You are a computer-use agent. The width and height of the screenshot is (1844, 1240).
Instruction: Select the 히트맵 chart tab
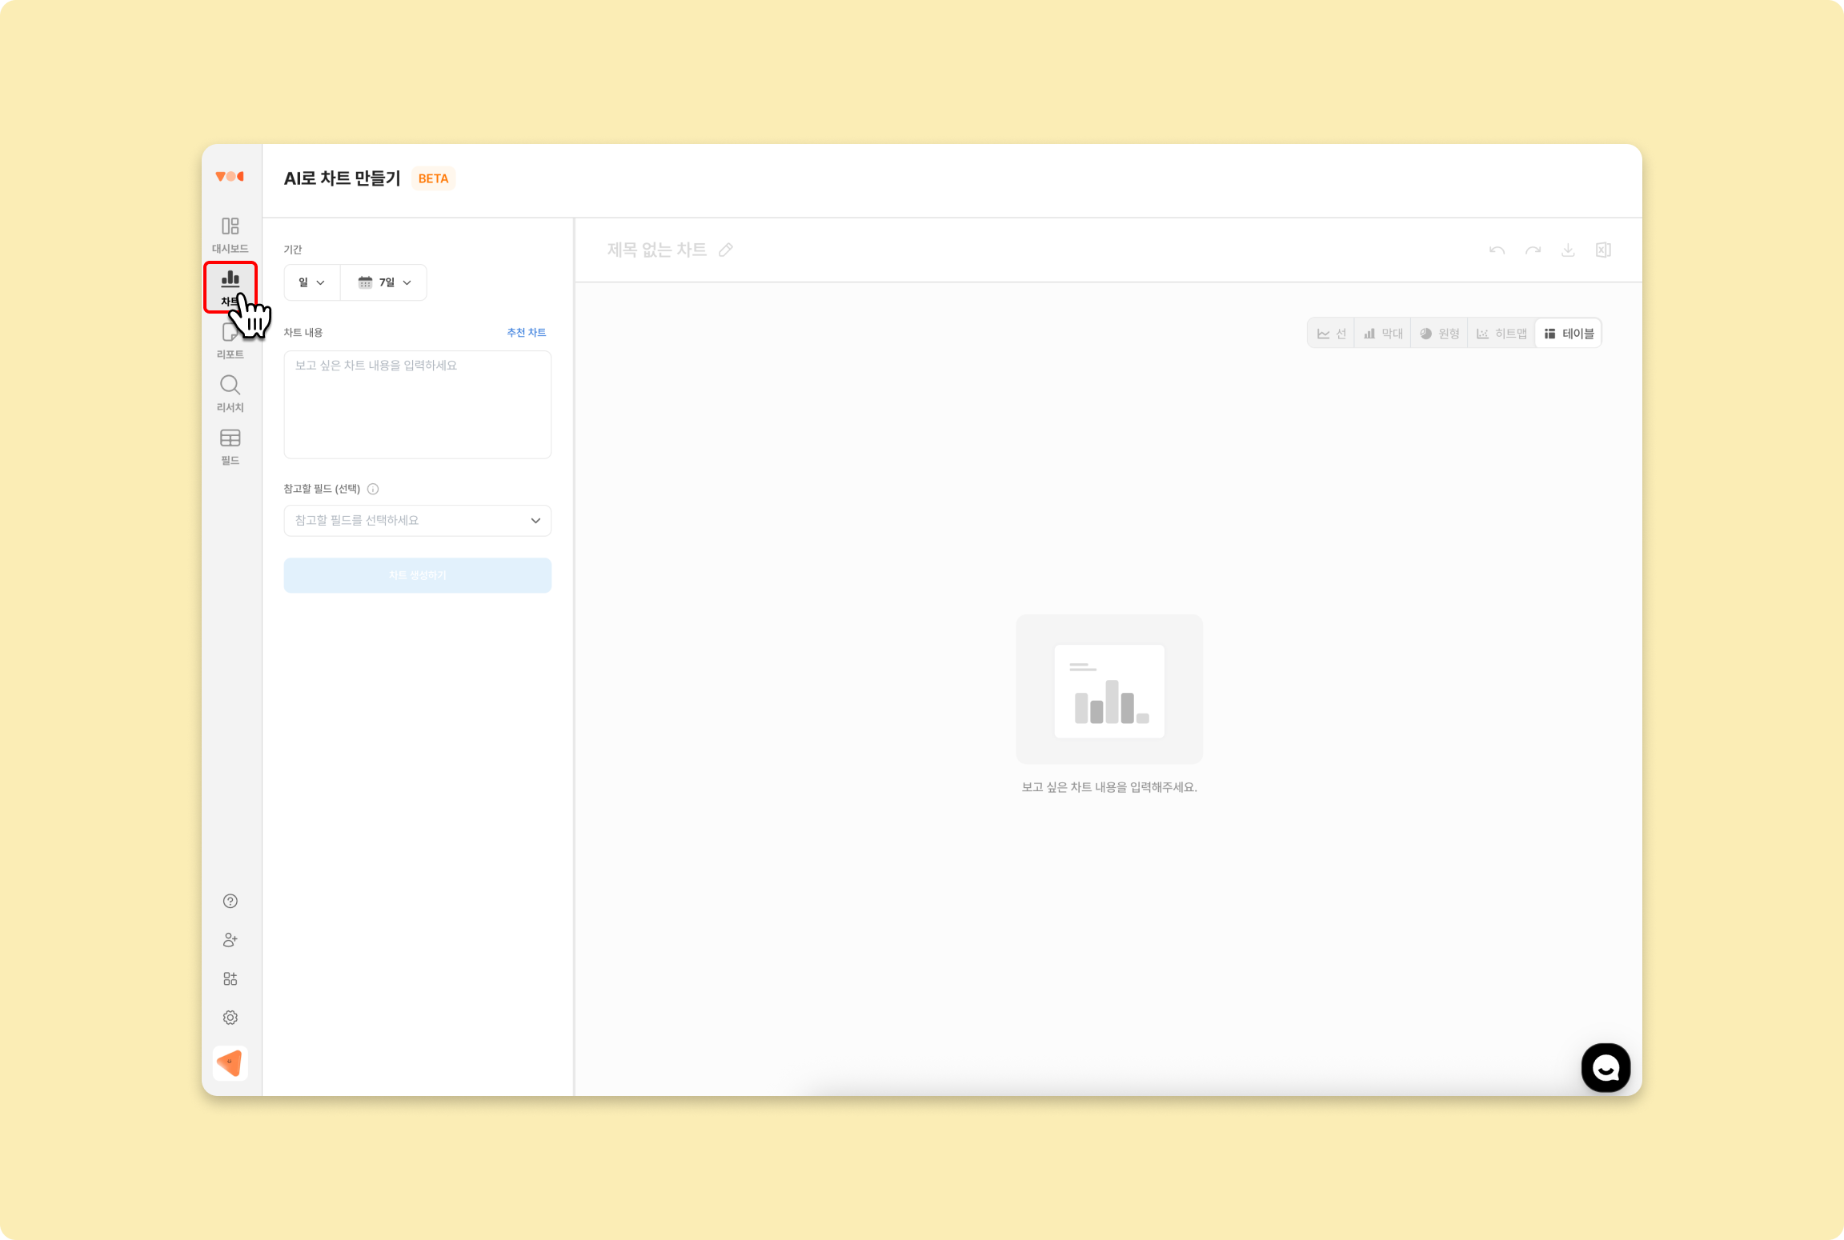point(1501,334)
